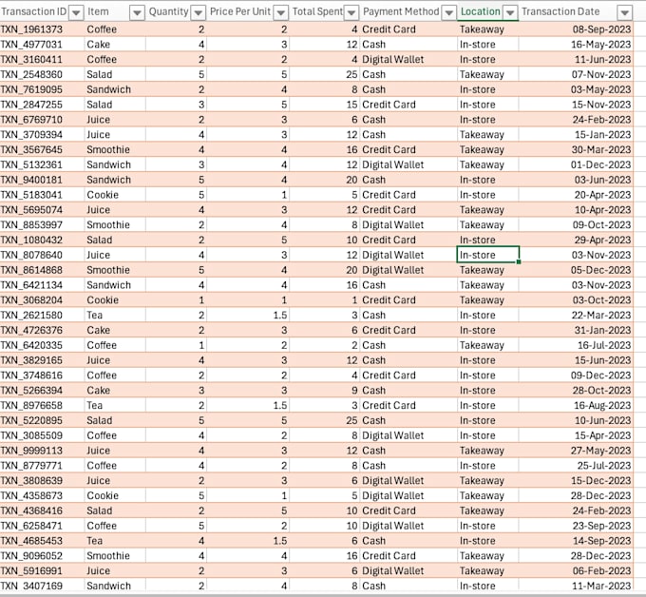Select the date cell 22-Mar-2023
646x597 pixels.
(x=576, y=315)
